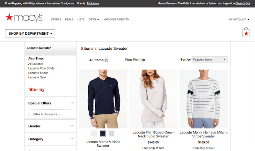
Task: Click the Lacoste Sweater sidebar heading
Action: click(x=39, y=48)
